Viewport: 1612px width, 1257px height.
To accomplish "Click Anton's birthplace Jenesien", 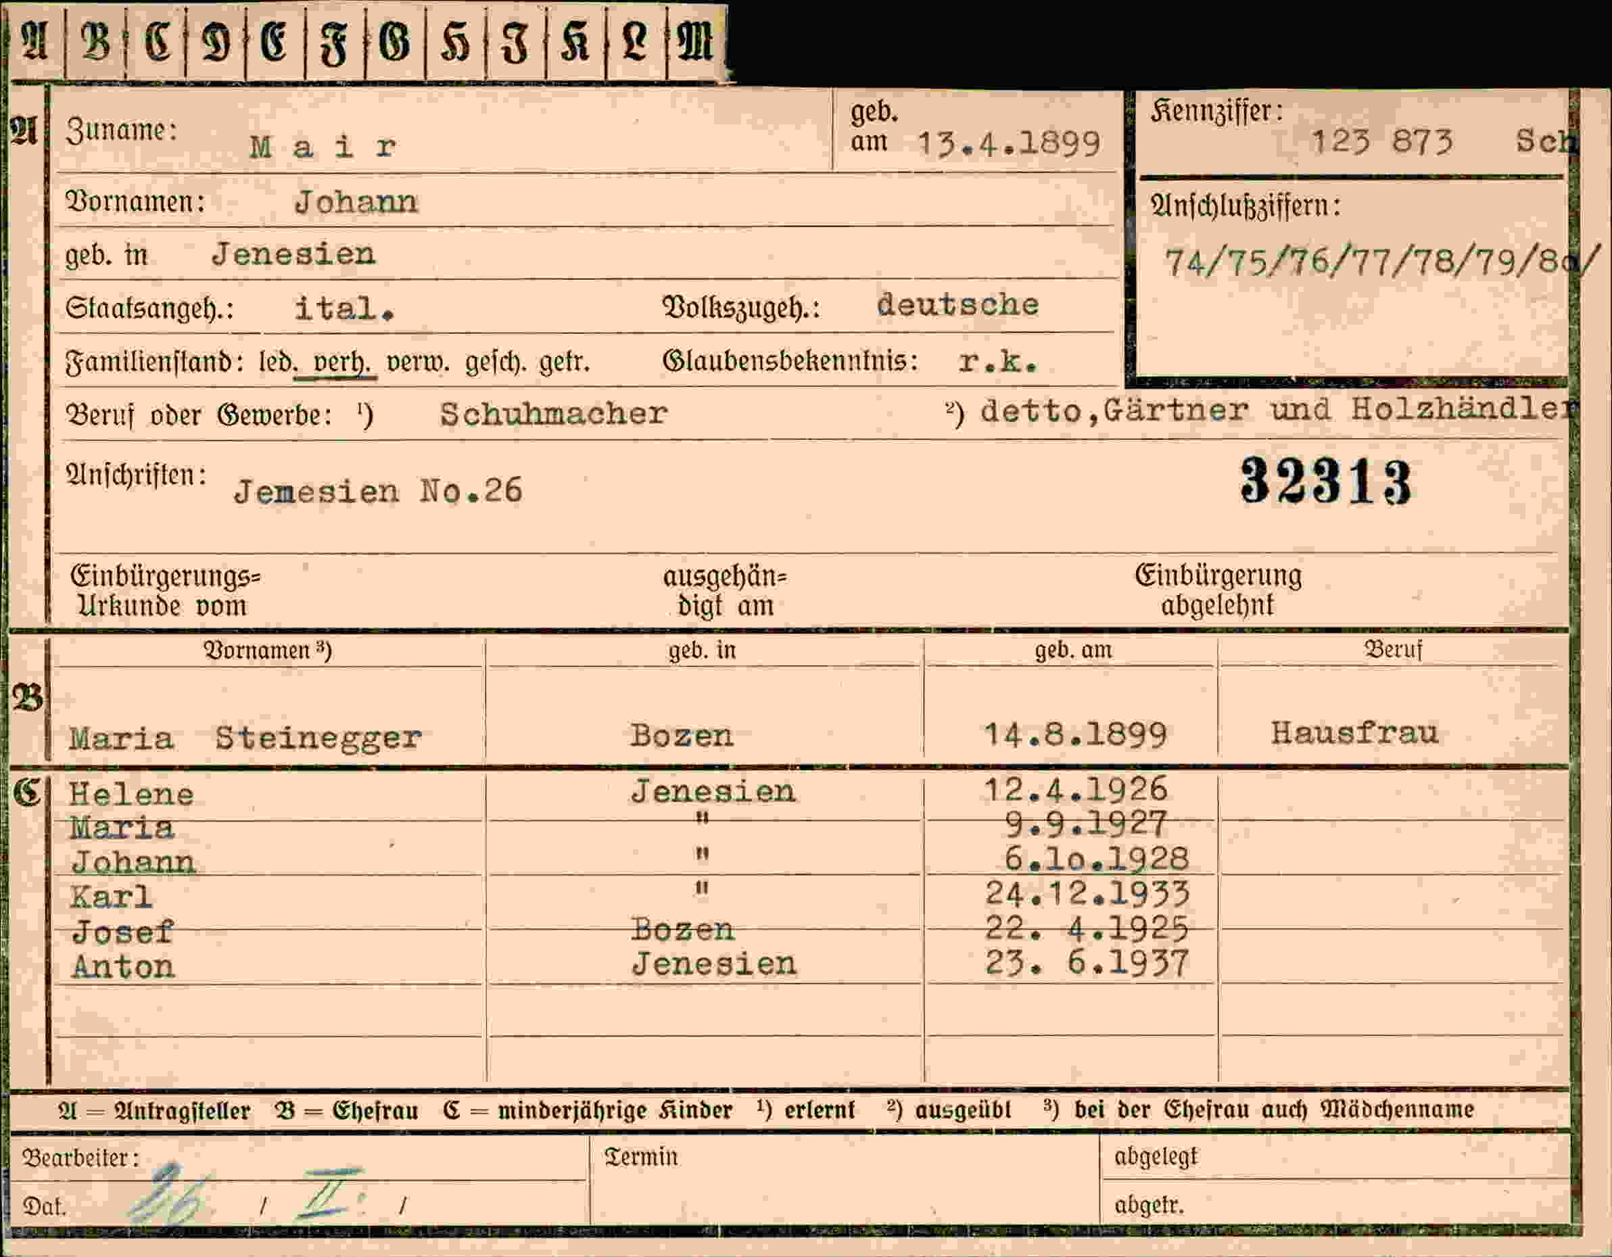I will click(715, 964).
